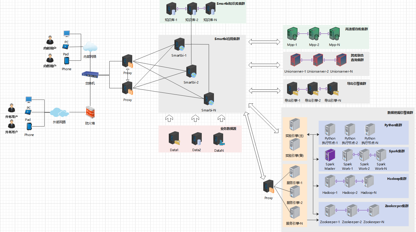Screen dimensions: 416x232
Task: Select the 实验引擎(备) server icon
Action: [294, 145]
